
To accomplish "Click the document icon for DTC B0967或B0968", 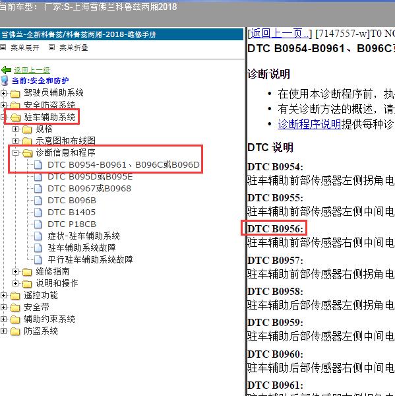I will (x=38, y=188).
